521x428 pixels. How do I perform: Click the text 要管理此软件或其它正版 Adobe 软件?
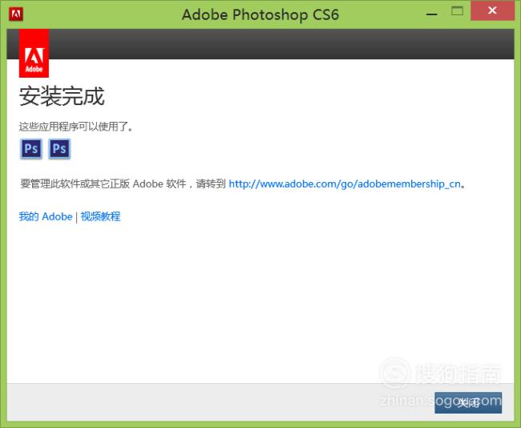click(x=103, y=184)
